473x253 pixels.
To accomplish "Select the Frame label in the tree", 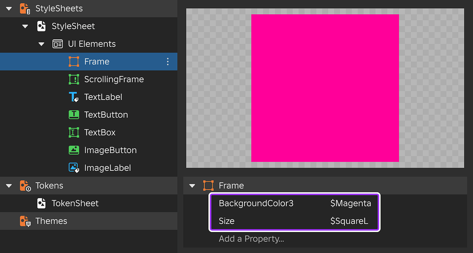I will tap(97, 62).
